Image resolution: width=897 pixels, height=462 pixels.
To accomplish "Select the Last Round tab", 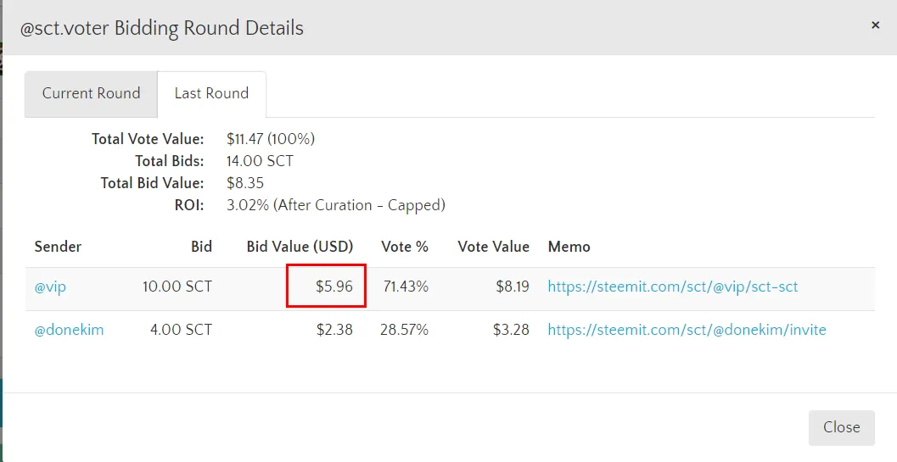I will [x=211, y=93].
